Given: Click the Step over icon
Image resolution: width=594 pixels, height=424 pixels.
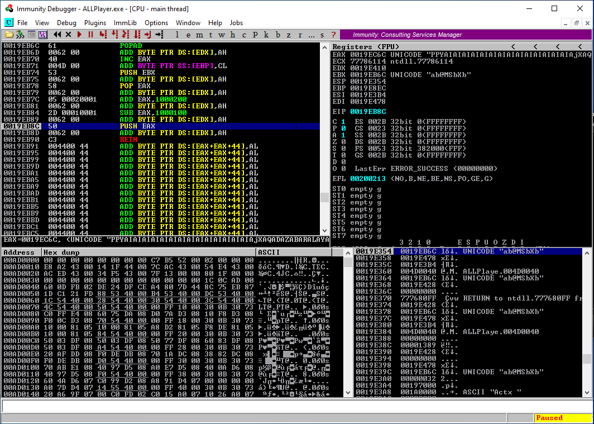Looking at the screenshot, I should coord(114,35).
